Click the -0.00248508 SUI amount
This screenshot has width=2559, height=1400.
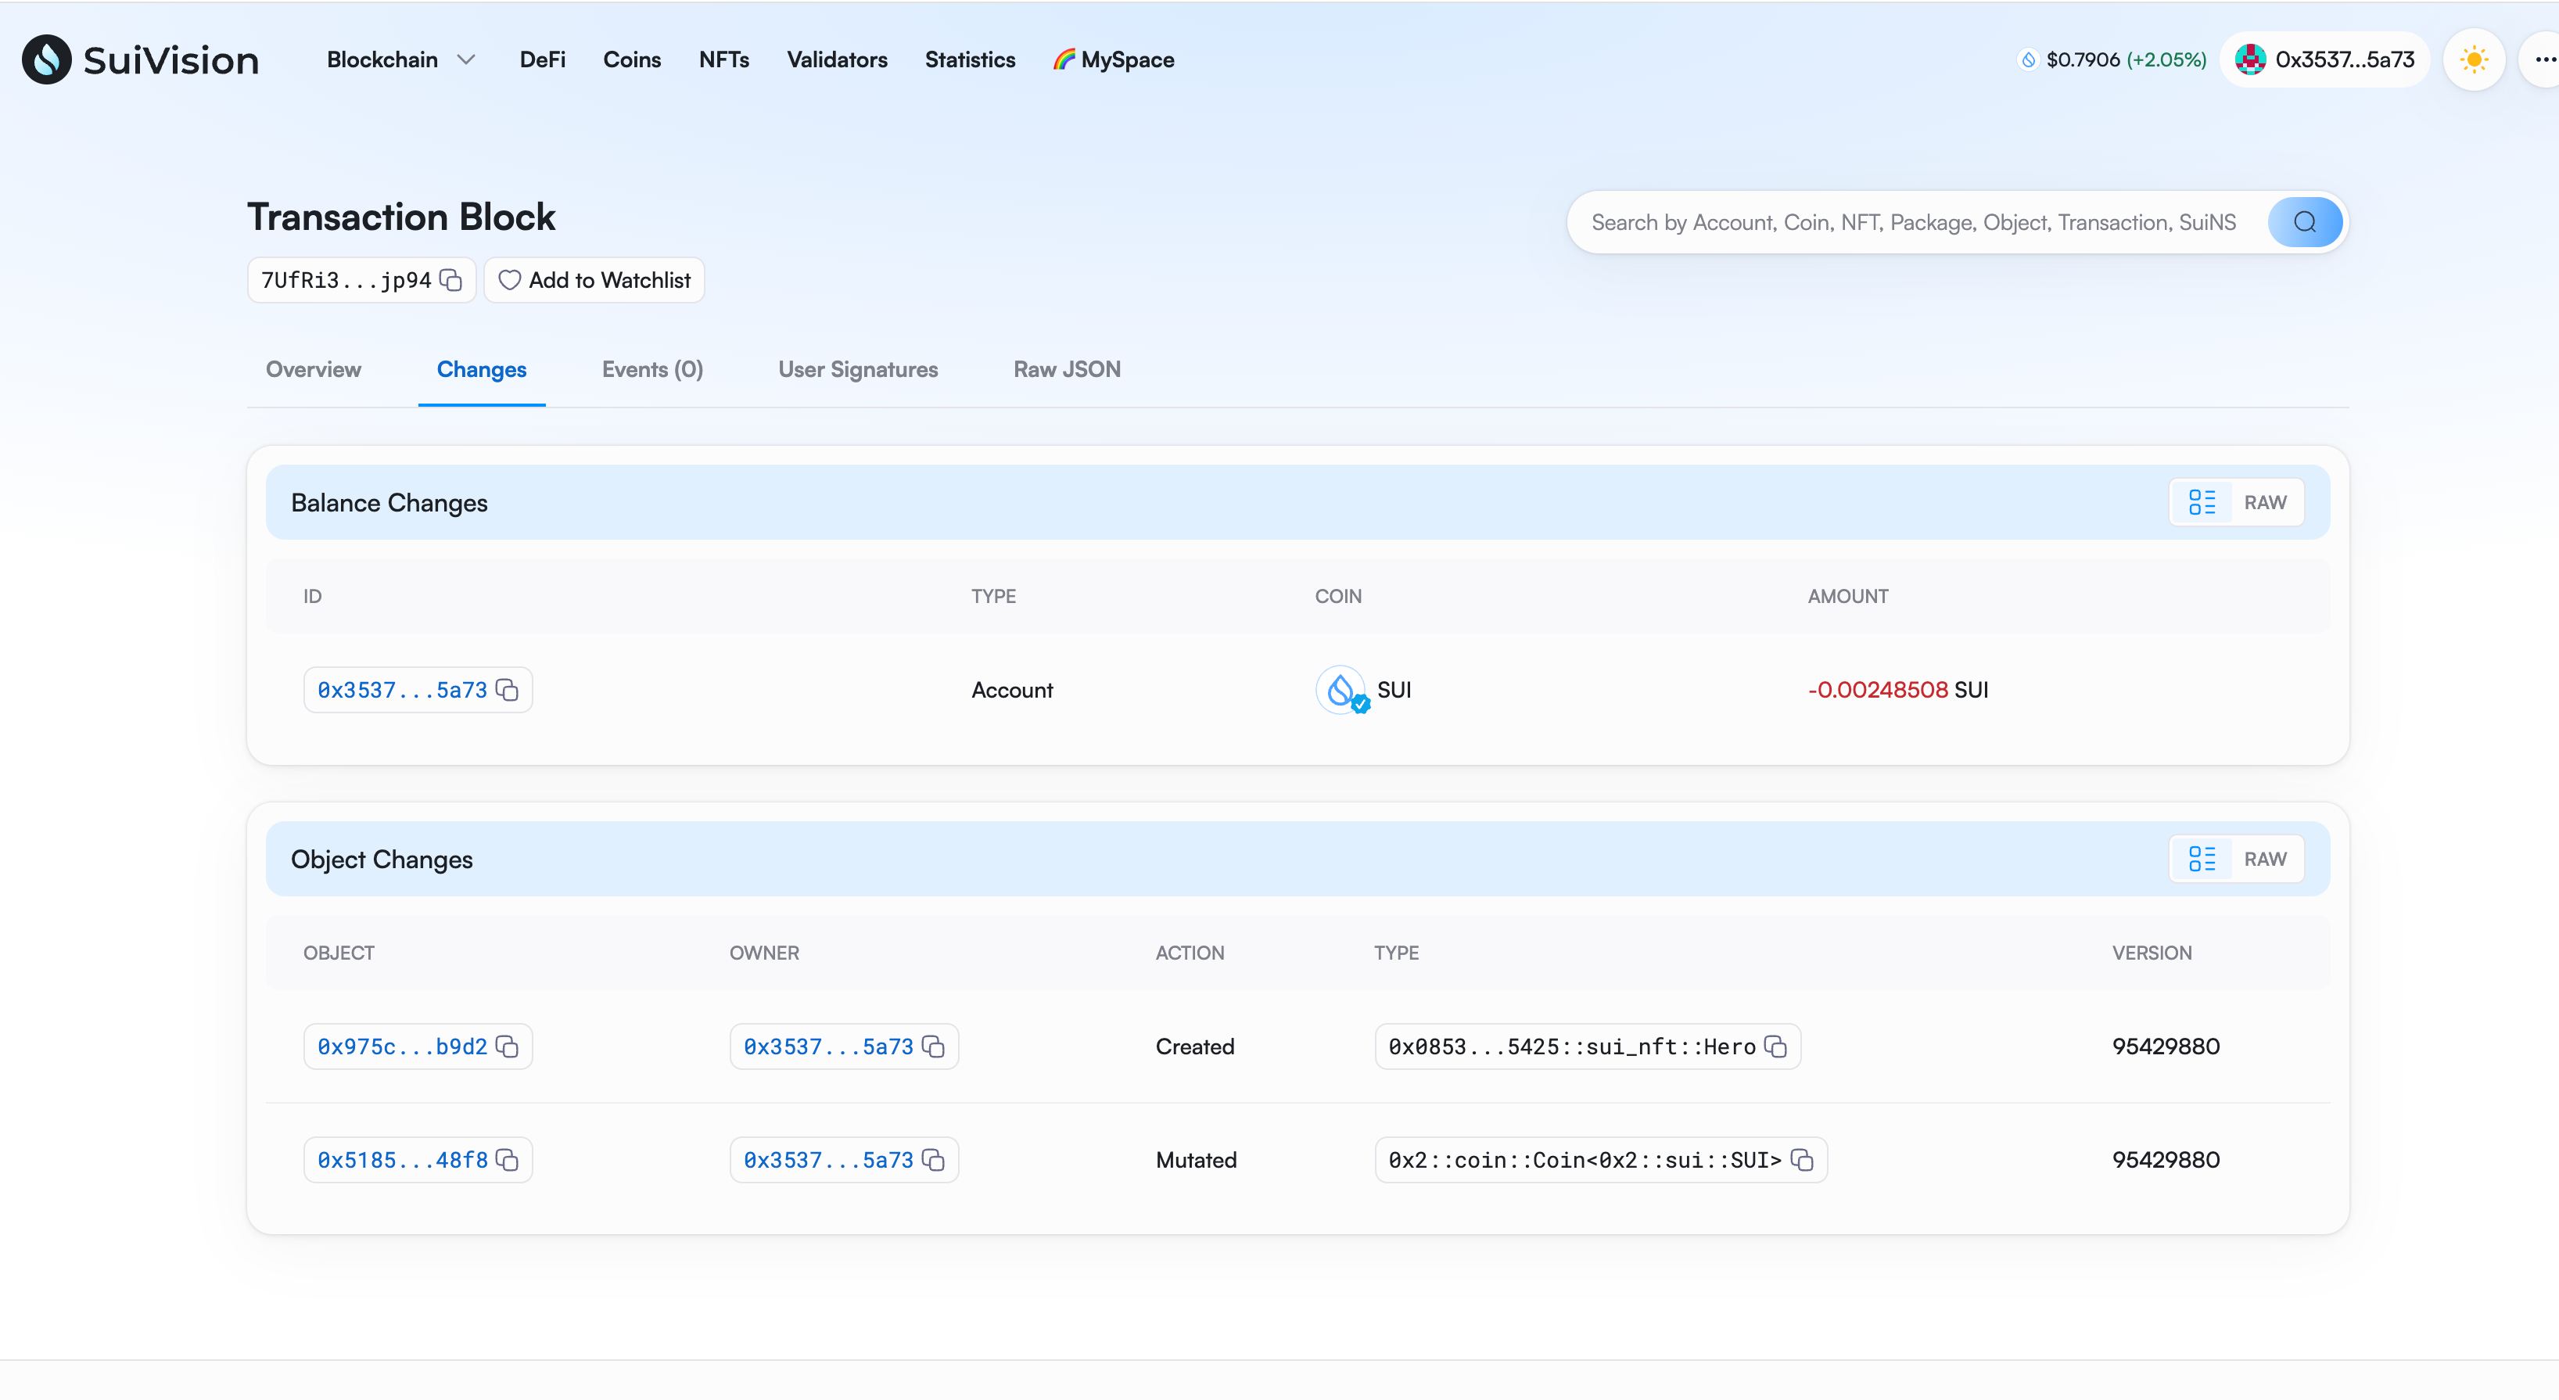(1897, 690)
